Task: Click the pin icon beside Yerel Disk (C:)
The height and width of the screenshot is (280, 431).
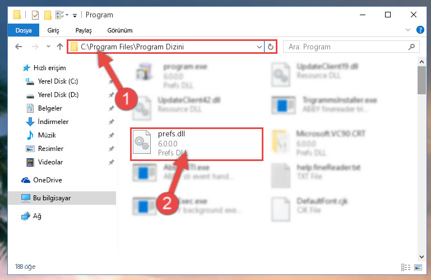Action: 111,81
